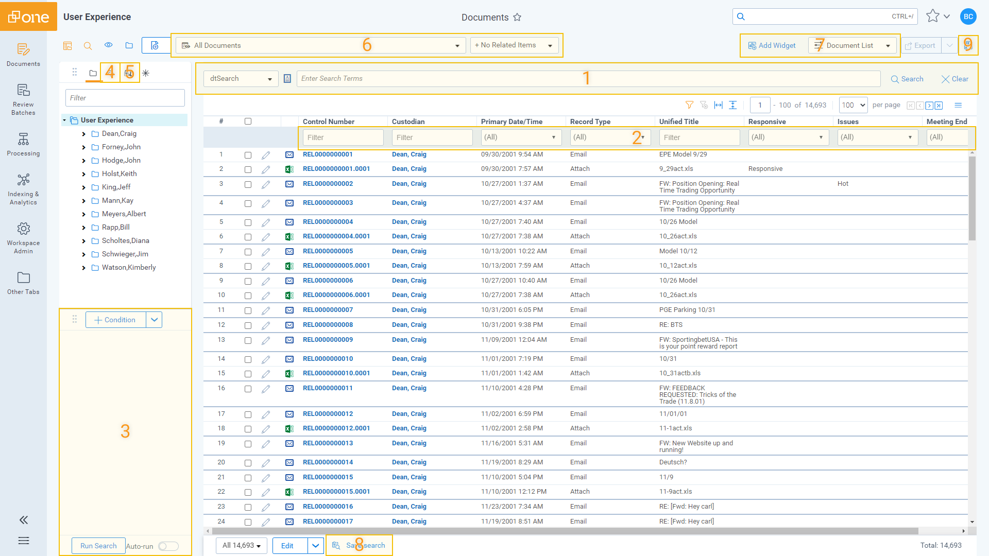Click the clear filters funnel icon

pos(704,105)
